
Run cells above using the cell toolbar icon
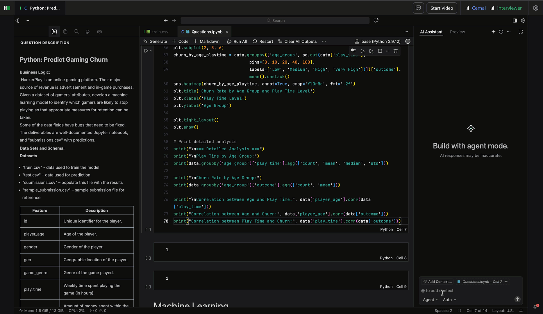click(362, 51)
